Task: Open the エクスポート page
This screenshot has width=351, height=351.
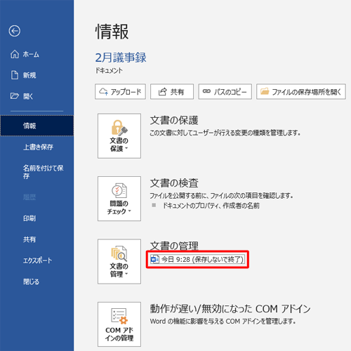Action: 37,260
